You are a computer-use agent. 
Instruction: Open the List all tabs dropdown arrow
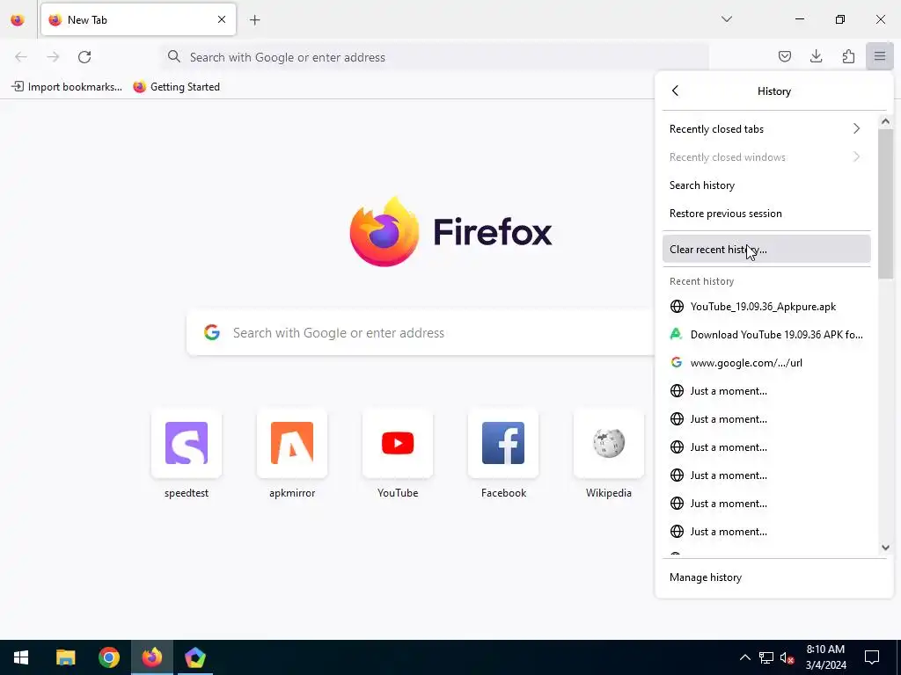coord(726,19)
